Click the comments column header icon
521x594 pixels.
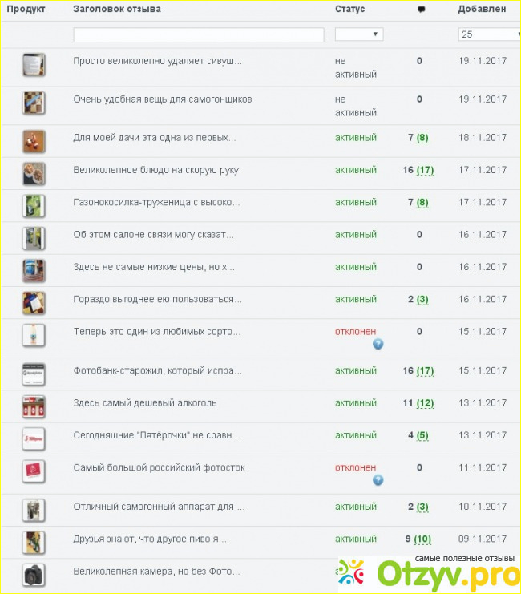point(422,10)
